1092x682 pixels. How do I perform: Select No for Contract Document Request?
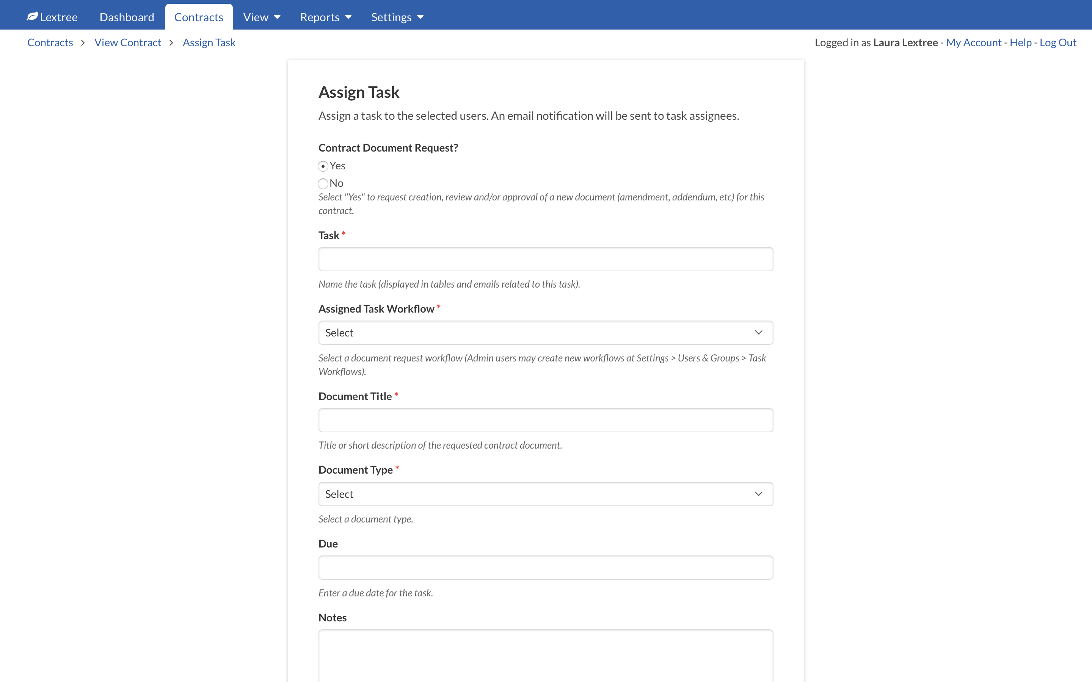pyautogui.click(x=323, y=184)
